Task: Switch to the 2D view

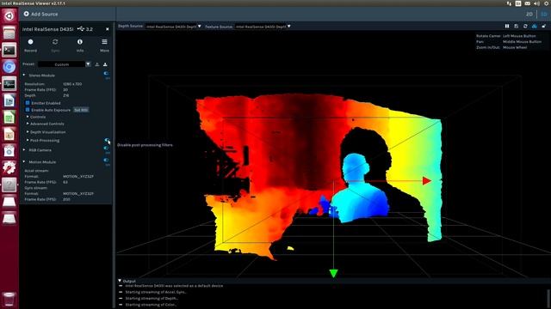Action: tap(529, 14)
